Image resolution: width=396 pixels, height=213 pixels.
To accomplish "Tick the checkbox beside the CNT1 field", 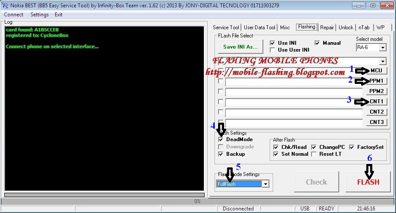I will 221,102.
